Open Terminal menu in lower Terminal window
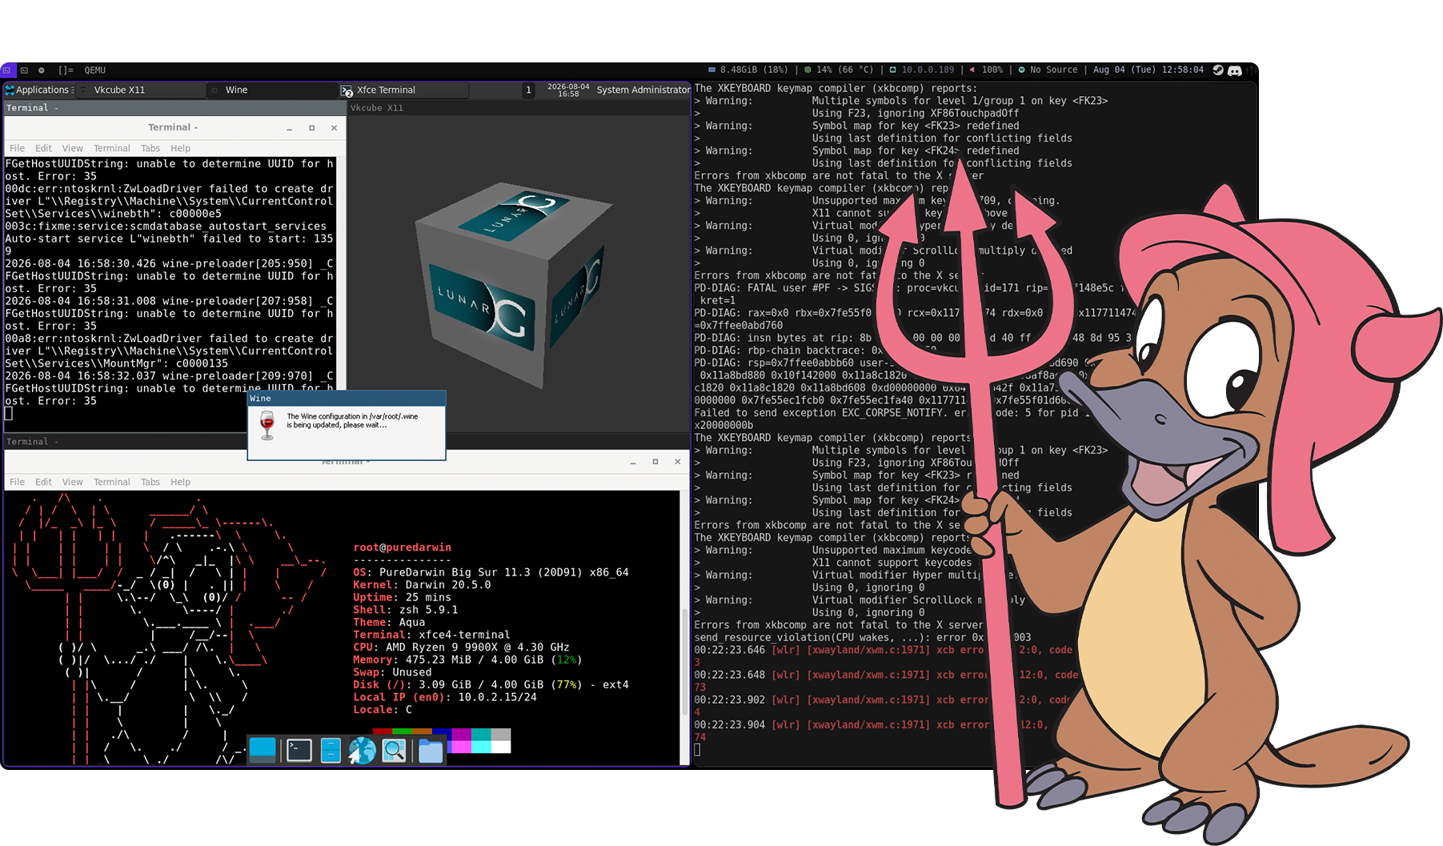The image size is (1443, 846). point(111,482)
